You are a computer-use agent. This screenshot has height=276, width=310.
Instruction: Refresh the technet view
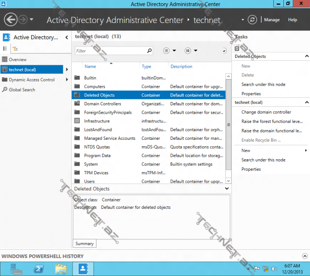pyautogui.click(x=252, y=20)
